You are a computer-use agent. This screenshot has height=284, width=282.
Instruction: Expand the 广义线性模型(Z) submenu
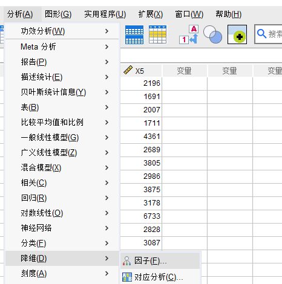62,152
